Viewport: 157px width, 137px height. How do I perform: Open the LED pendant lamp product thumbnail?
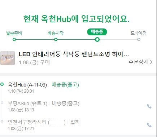tap(8, 58)
